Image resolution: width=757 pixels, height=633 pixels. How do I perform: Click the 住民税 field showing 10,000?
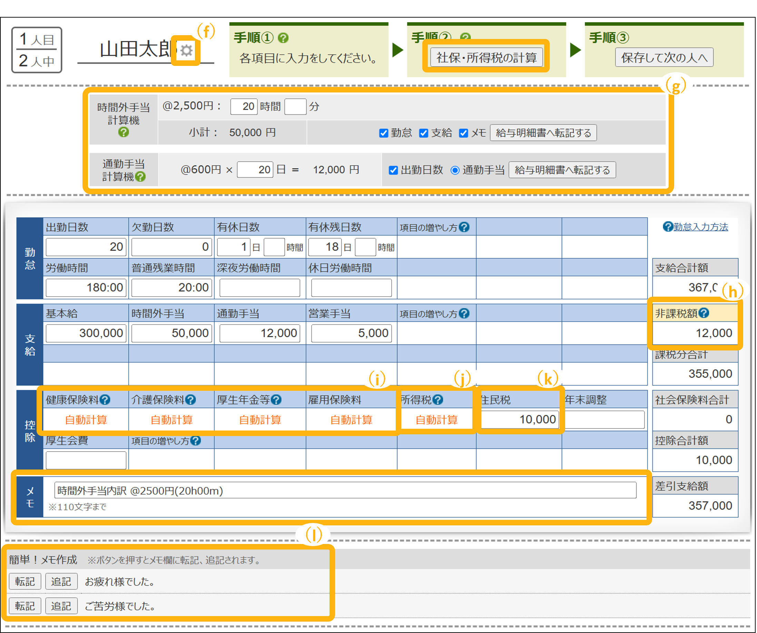[x=520, y=419]
